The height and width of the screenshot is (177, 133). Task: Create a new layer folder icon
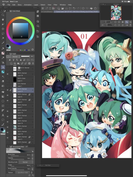(19, 64)
